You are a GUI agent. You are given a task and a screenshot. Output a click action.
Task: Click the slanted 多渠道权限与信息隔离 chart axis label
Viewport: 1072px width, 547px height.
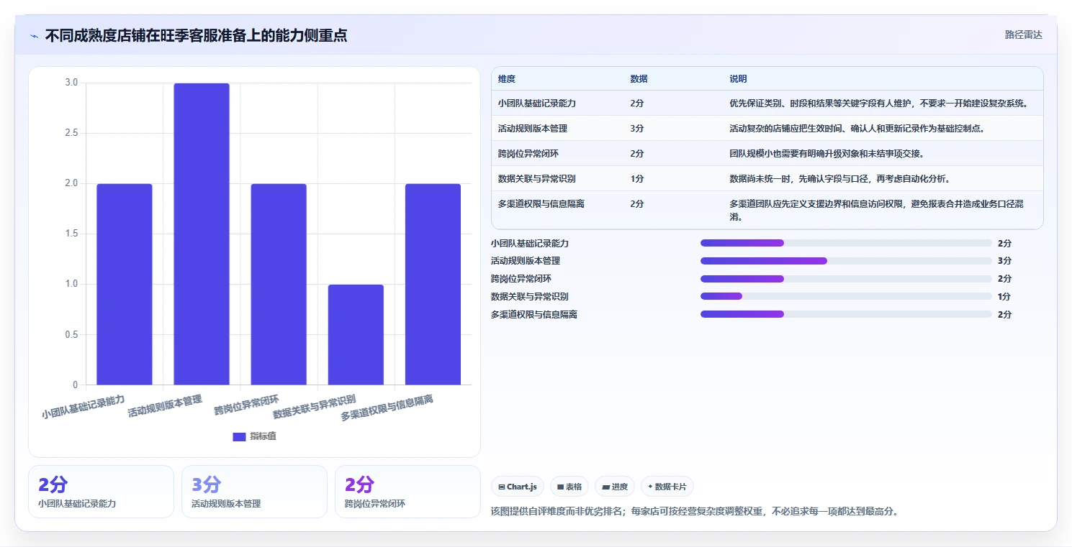[387, 408]
